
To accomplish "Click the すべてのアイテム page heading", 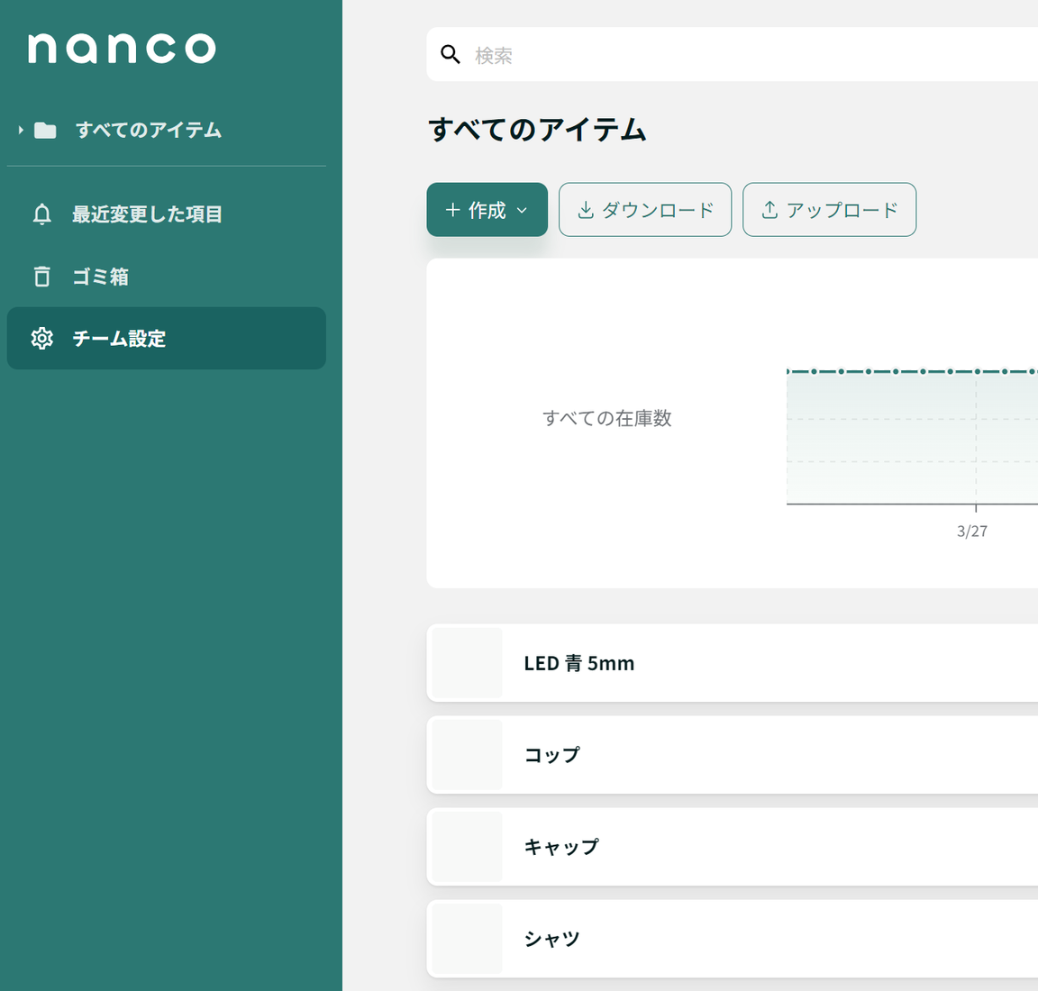I will click(x=537, y=129).
